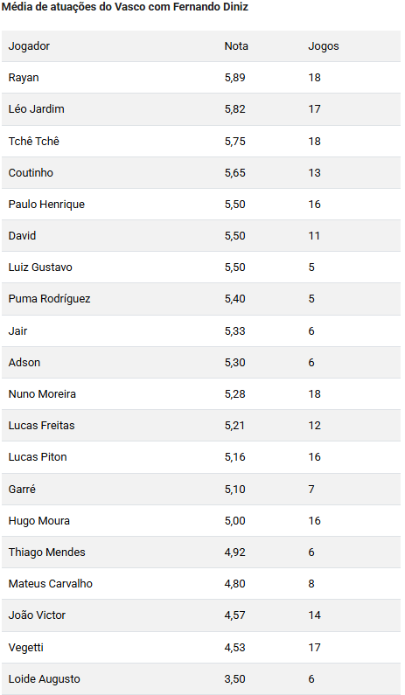This screenshot has width=405, height=695.
Task: Click Nuno Moreira in the list
Action: point(42,394)
